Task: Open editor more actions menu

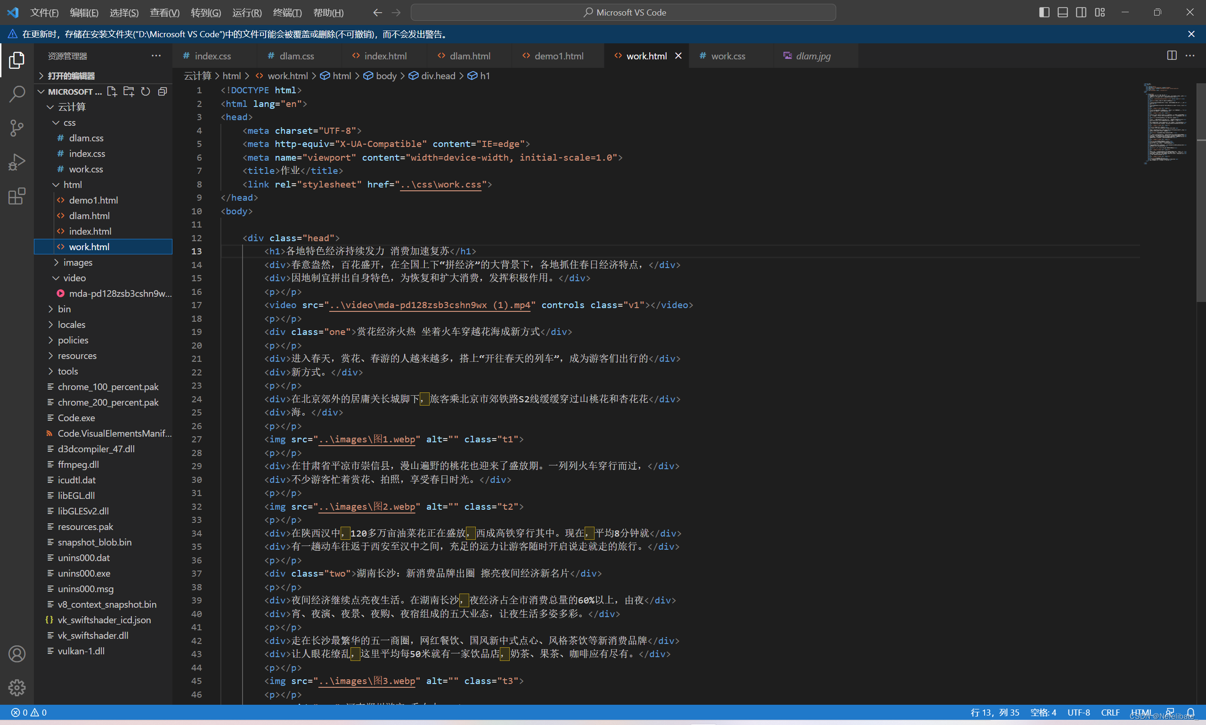Action: [1190, 56]
